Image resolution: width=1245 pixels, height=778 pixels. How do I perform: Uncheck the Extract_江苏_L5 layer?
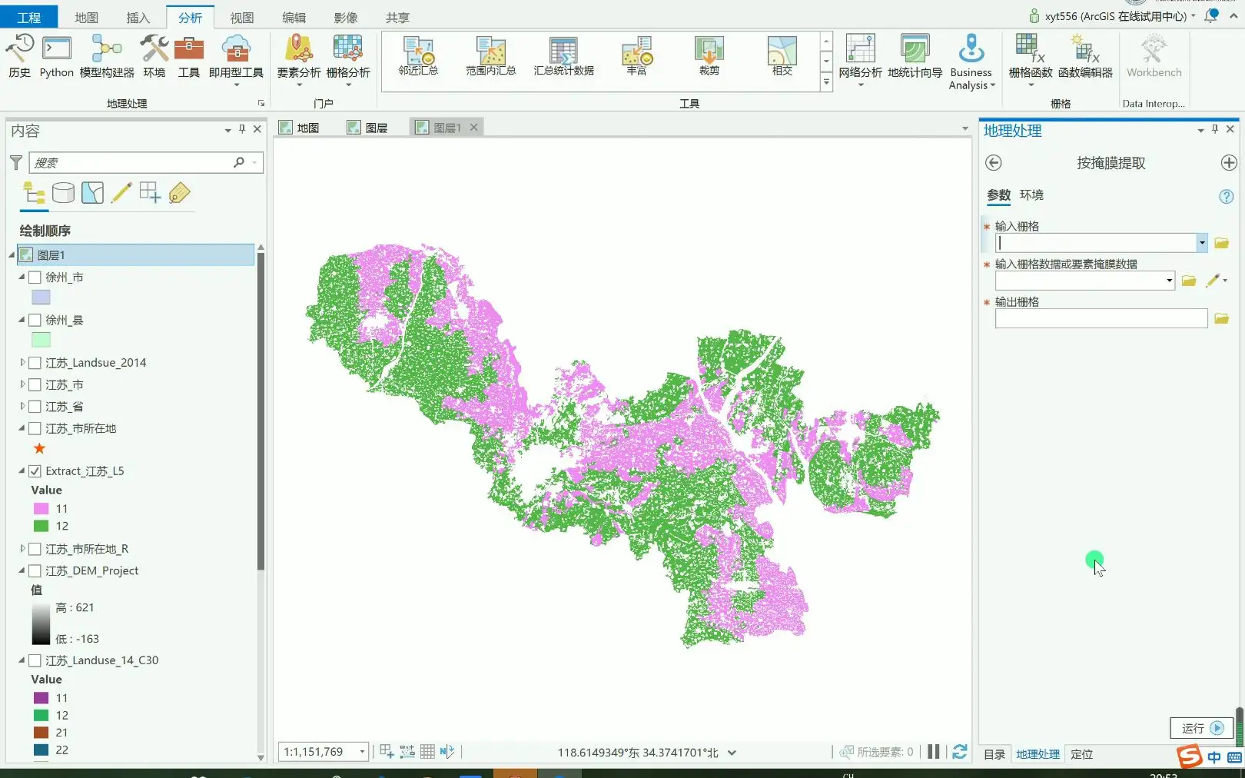tap(35, 471)
